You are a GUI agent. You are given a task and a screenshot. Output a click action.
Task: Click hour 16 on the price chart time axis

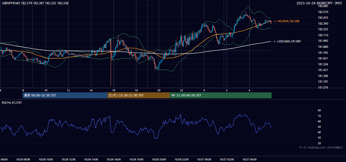pyautogui.click(x=114, y=90)
